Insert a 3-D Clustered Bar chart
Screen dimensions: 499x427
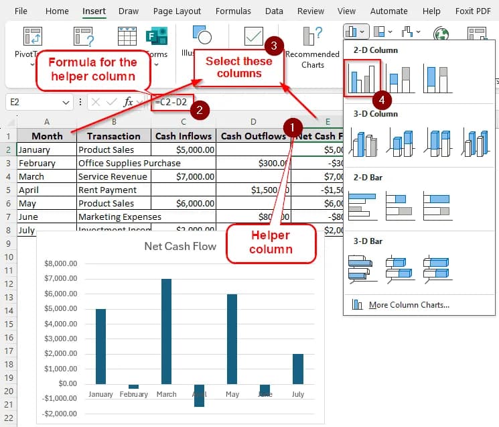pyautogui.click(x=363, y=269)
